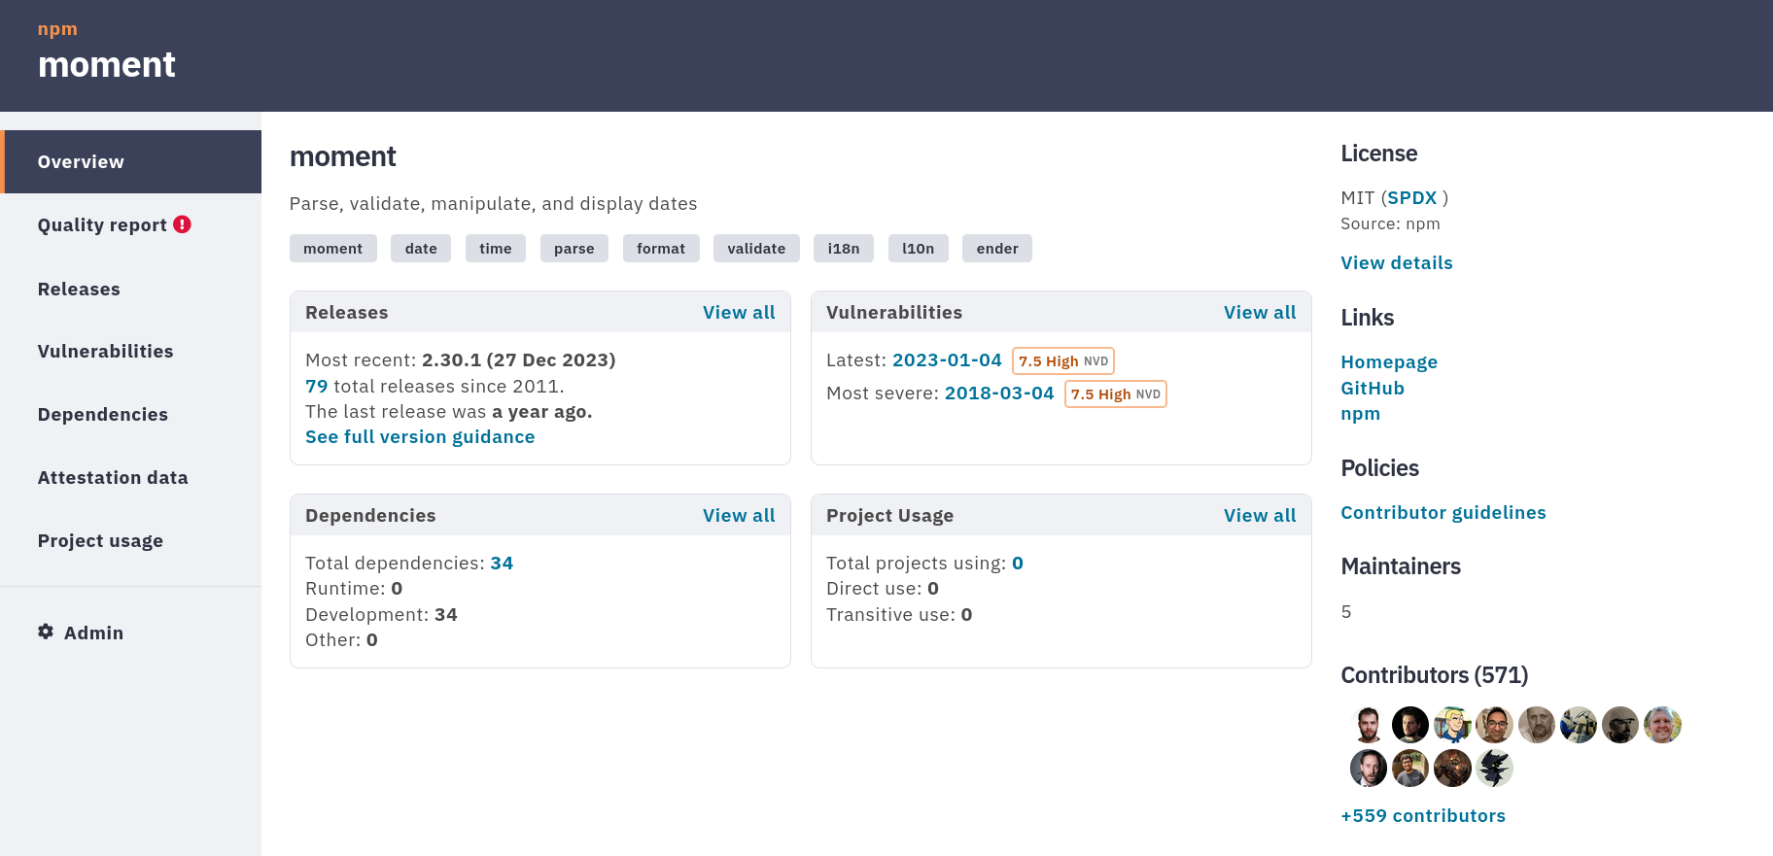Click the Maintainers count 5

1346,611
